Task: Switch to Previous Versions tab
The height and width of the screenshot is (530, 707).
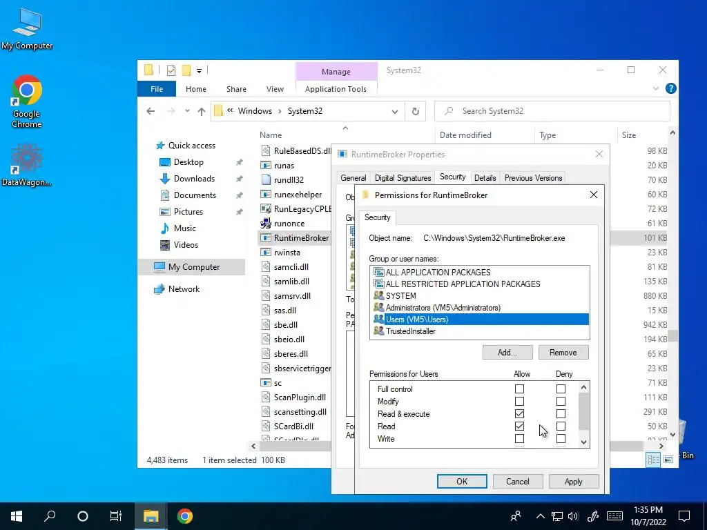Action: pos(533,178)
